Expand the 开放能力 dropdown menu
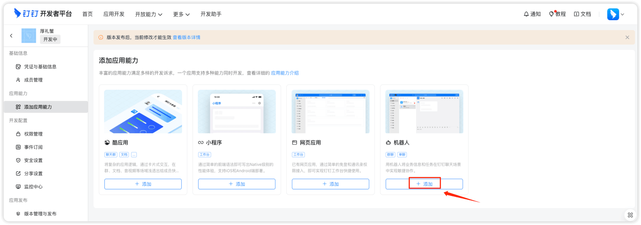Image resolution: width=641 pixels, height=225 pixels. click(149, 14)
